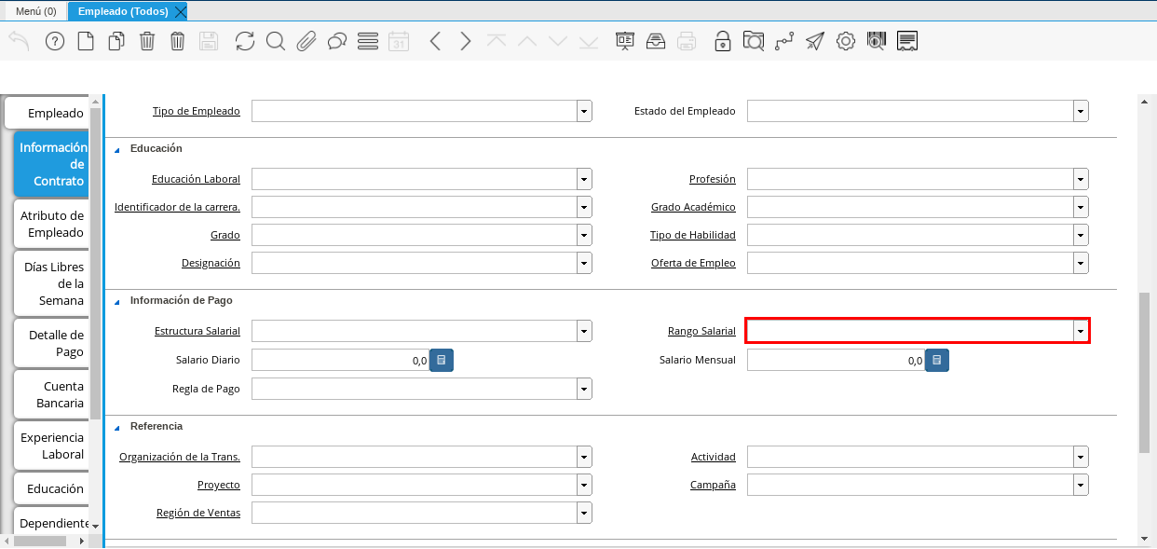
Task: Open the gear process icon
Action: click(x=846, y=41)
